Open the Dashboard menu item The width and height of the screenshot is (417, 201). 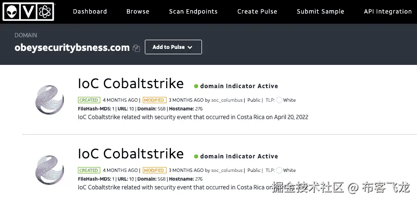click(90, 12)
